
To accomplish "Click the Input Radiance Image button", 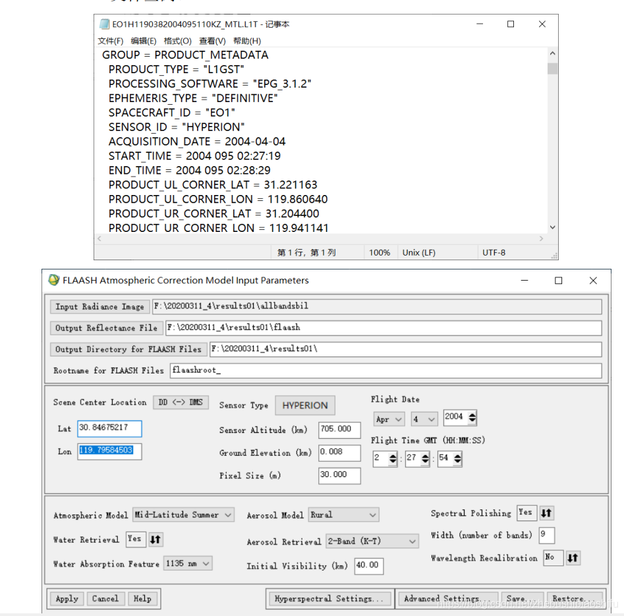I will pyautogui.click(x=100, y=307).
